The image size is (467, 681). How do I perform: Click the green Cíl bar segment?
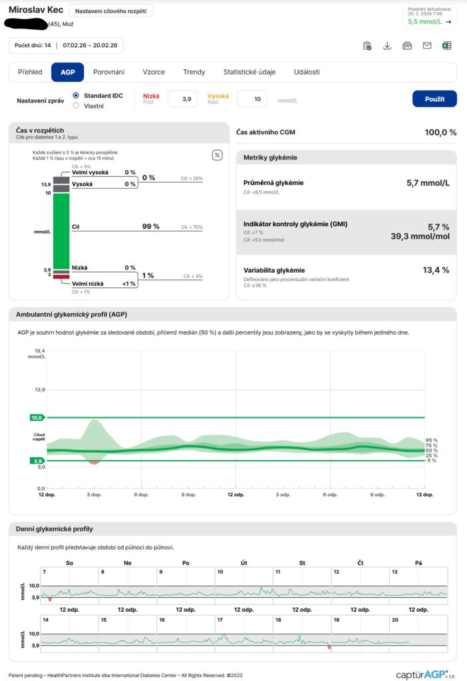[61, 231]
